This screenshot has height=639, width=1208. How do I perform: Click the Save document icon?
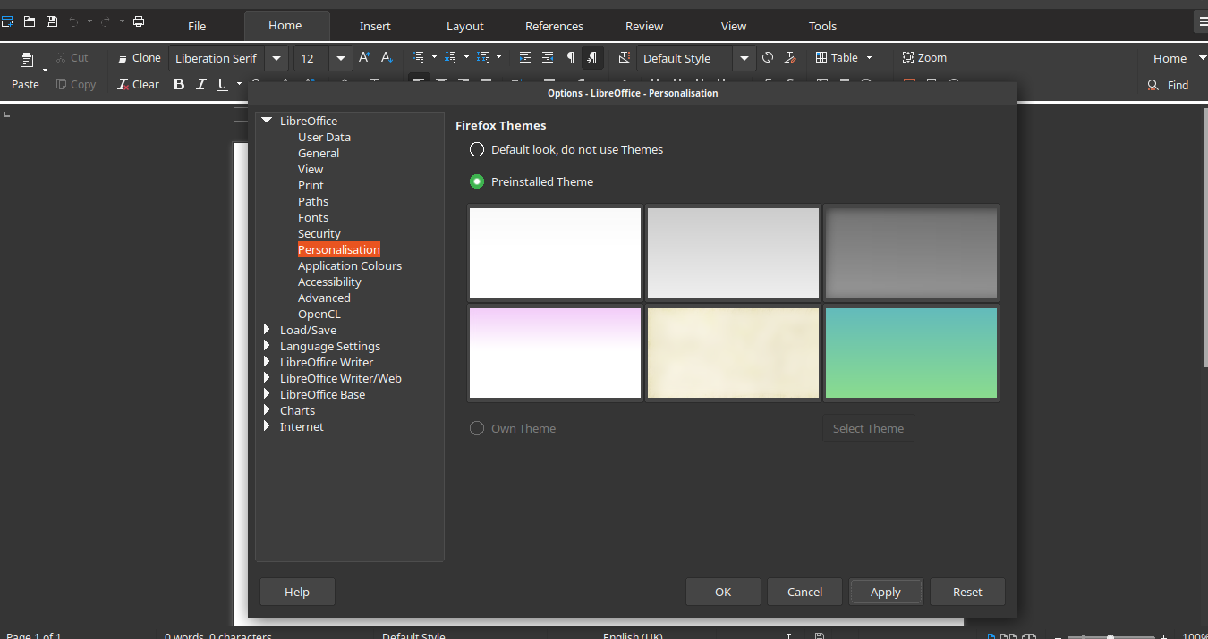click(52, 21)
